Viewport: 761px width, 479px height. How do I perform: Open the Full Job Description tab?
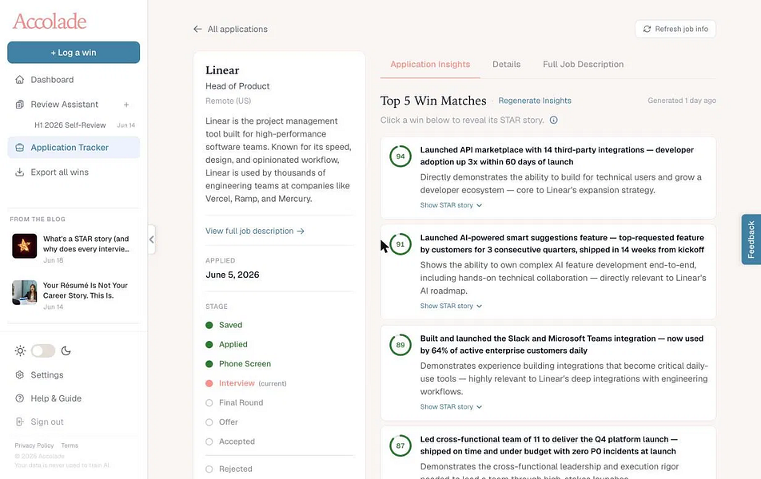coord(583,65)
